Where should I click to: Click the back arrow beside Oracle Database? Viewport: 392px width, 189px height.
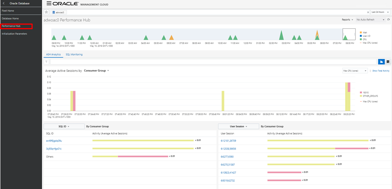pos(3,3)
